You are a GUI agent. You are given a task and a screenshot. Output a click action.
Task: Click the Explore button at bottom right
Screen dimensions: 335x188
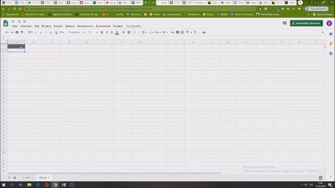click(x=320, y=178)
